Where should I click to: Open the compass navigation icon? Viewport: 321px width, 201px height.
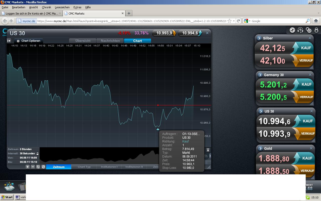tap(292, 30)
